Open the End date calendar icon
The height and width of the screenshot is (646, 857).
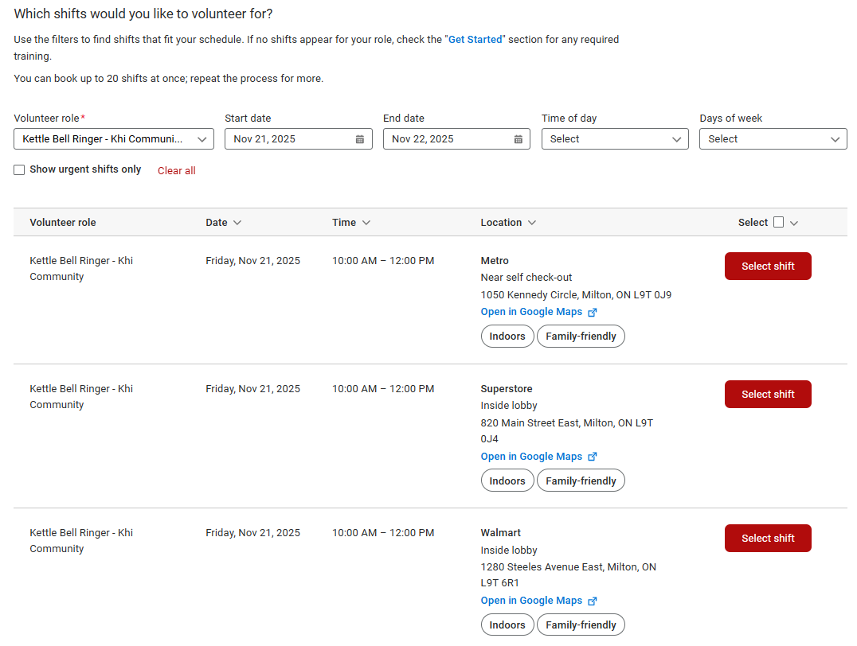[x=518, y=139]
